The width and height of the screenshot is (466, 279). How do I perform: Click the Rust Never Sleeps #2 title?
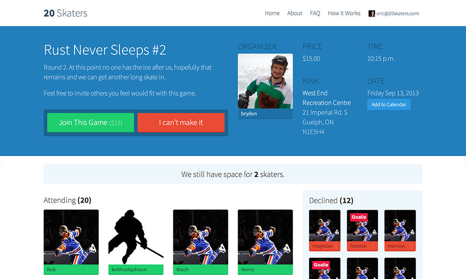105,50
